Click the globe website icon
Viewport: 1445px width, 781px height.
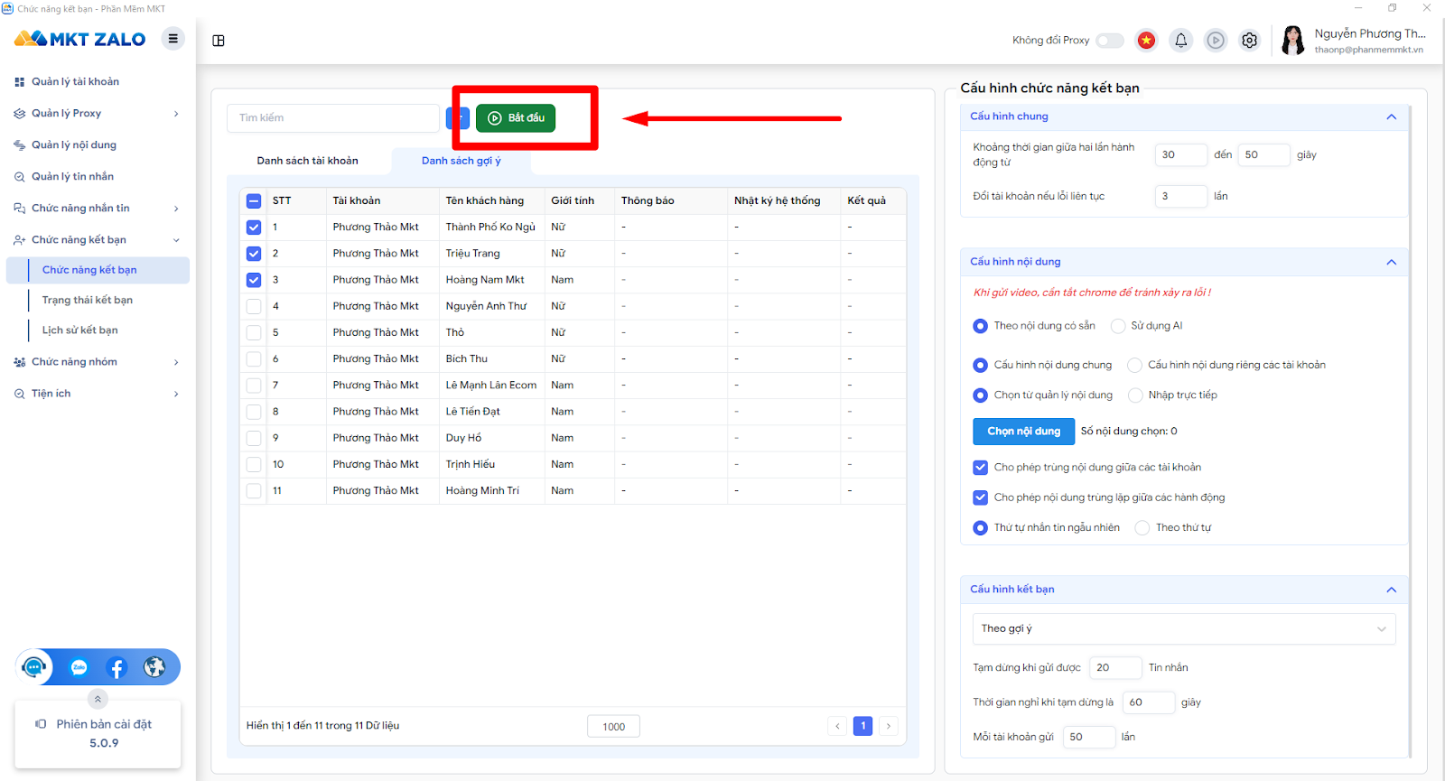click(154, 667)
